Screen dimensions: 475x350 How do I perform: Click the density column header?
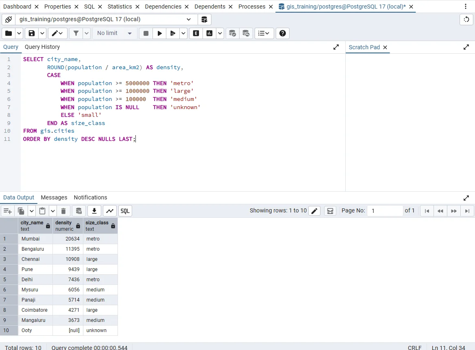click(x=68, y=226)
